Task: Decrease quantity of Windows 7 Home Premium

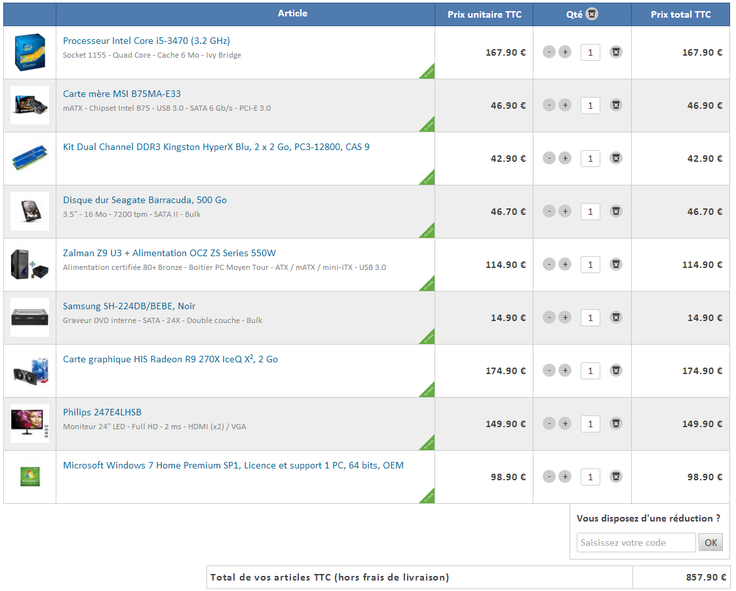Action: (549, 476)
